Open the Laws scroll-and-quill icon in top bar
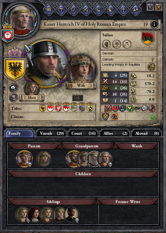 tap(111, 10)
